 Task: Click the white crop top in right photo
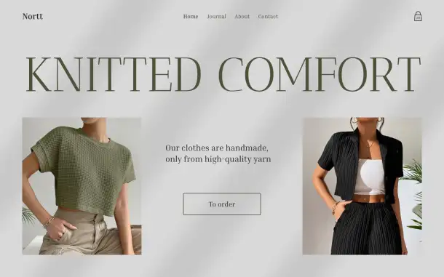pos(370,177)
